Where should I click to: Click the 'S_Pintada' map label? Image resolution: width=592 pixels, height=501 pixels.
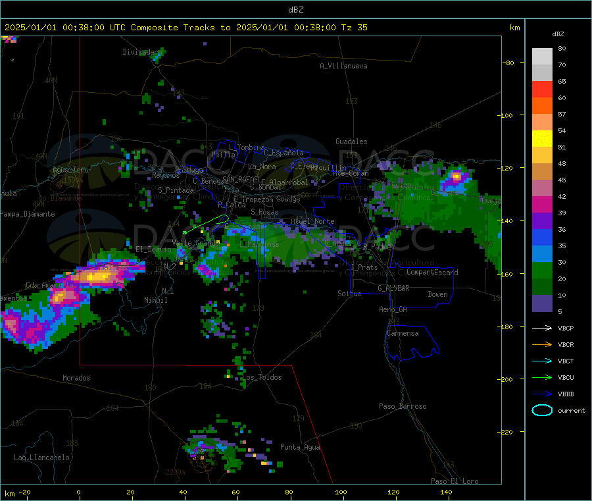click(x=176, y=190)
